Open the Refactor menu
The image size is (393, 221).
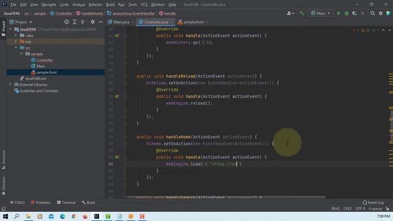[x=95, y=4]
